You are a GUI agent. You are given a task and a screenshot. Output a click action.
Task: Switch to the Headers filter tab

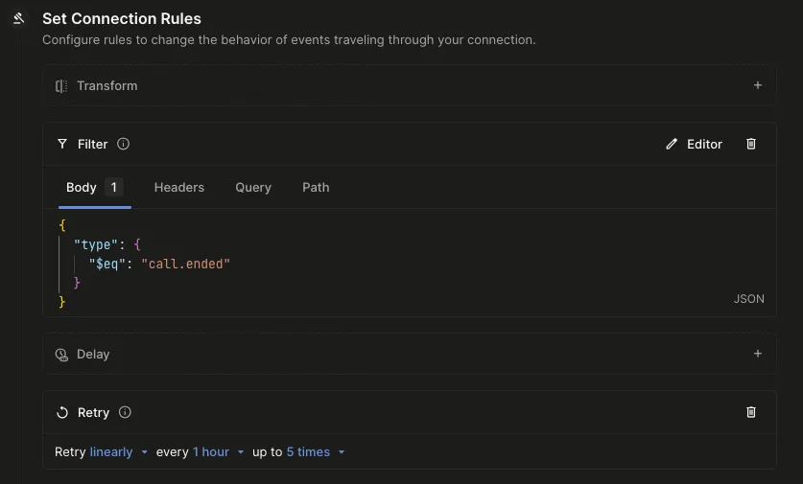click(179, 188)
